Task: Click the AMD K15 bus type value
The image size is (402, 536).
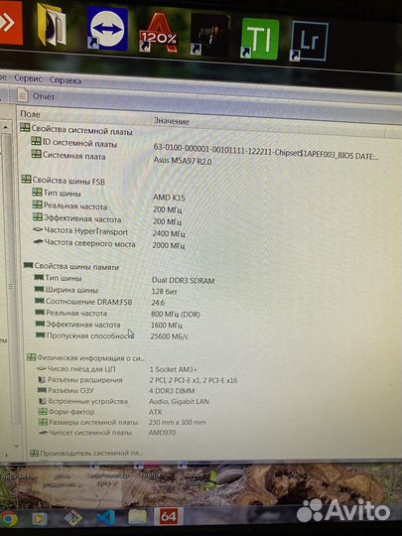Action: (169, 198)
